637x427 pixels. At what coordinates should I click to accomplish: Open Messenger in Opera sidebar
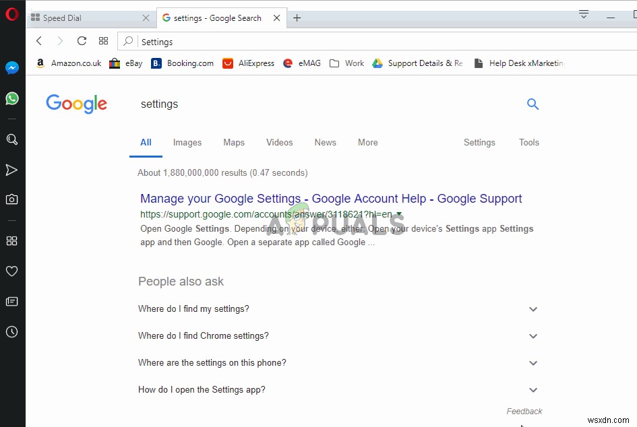[12, 68]
